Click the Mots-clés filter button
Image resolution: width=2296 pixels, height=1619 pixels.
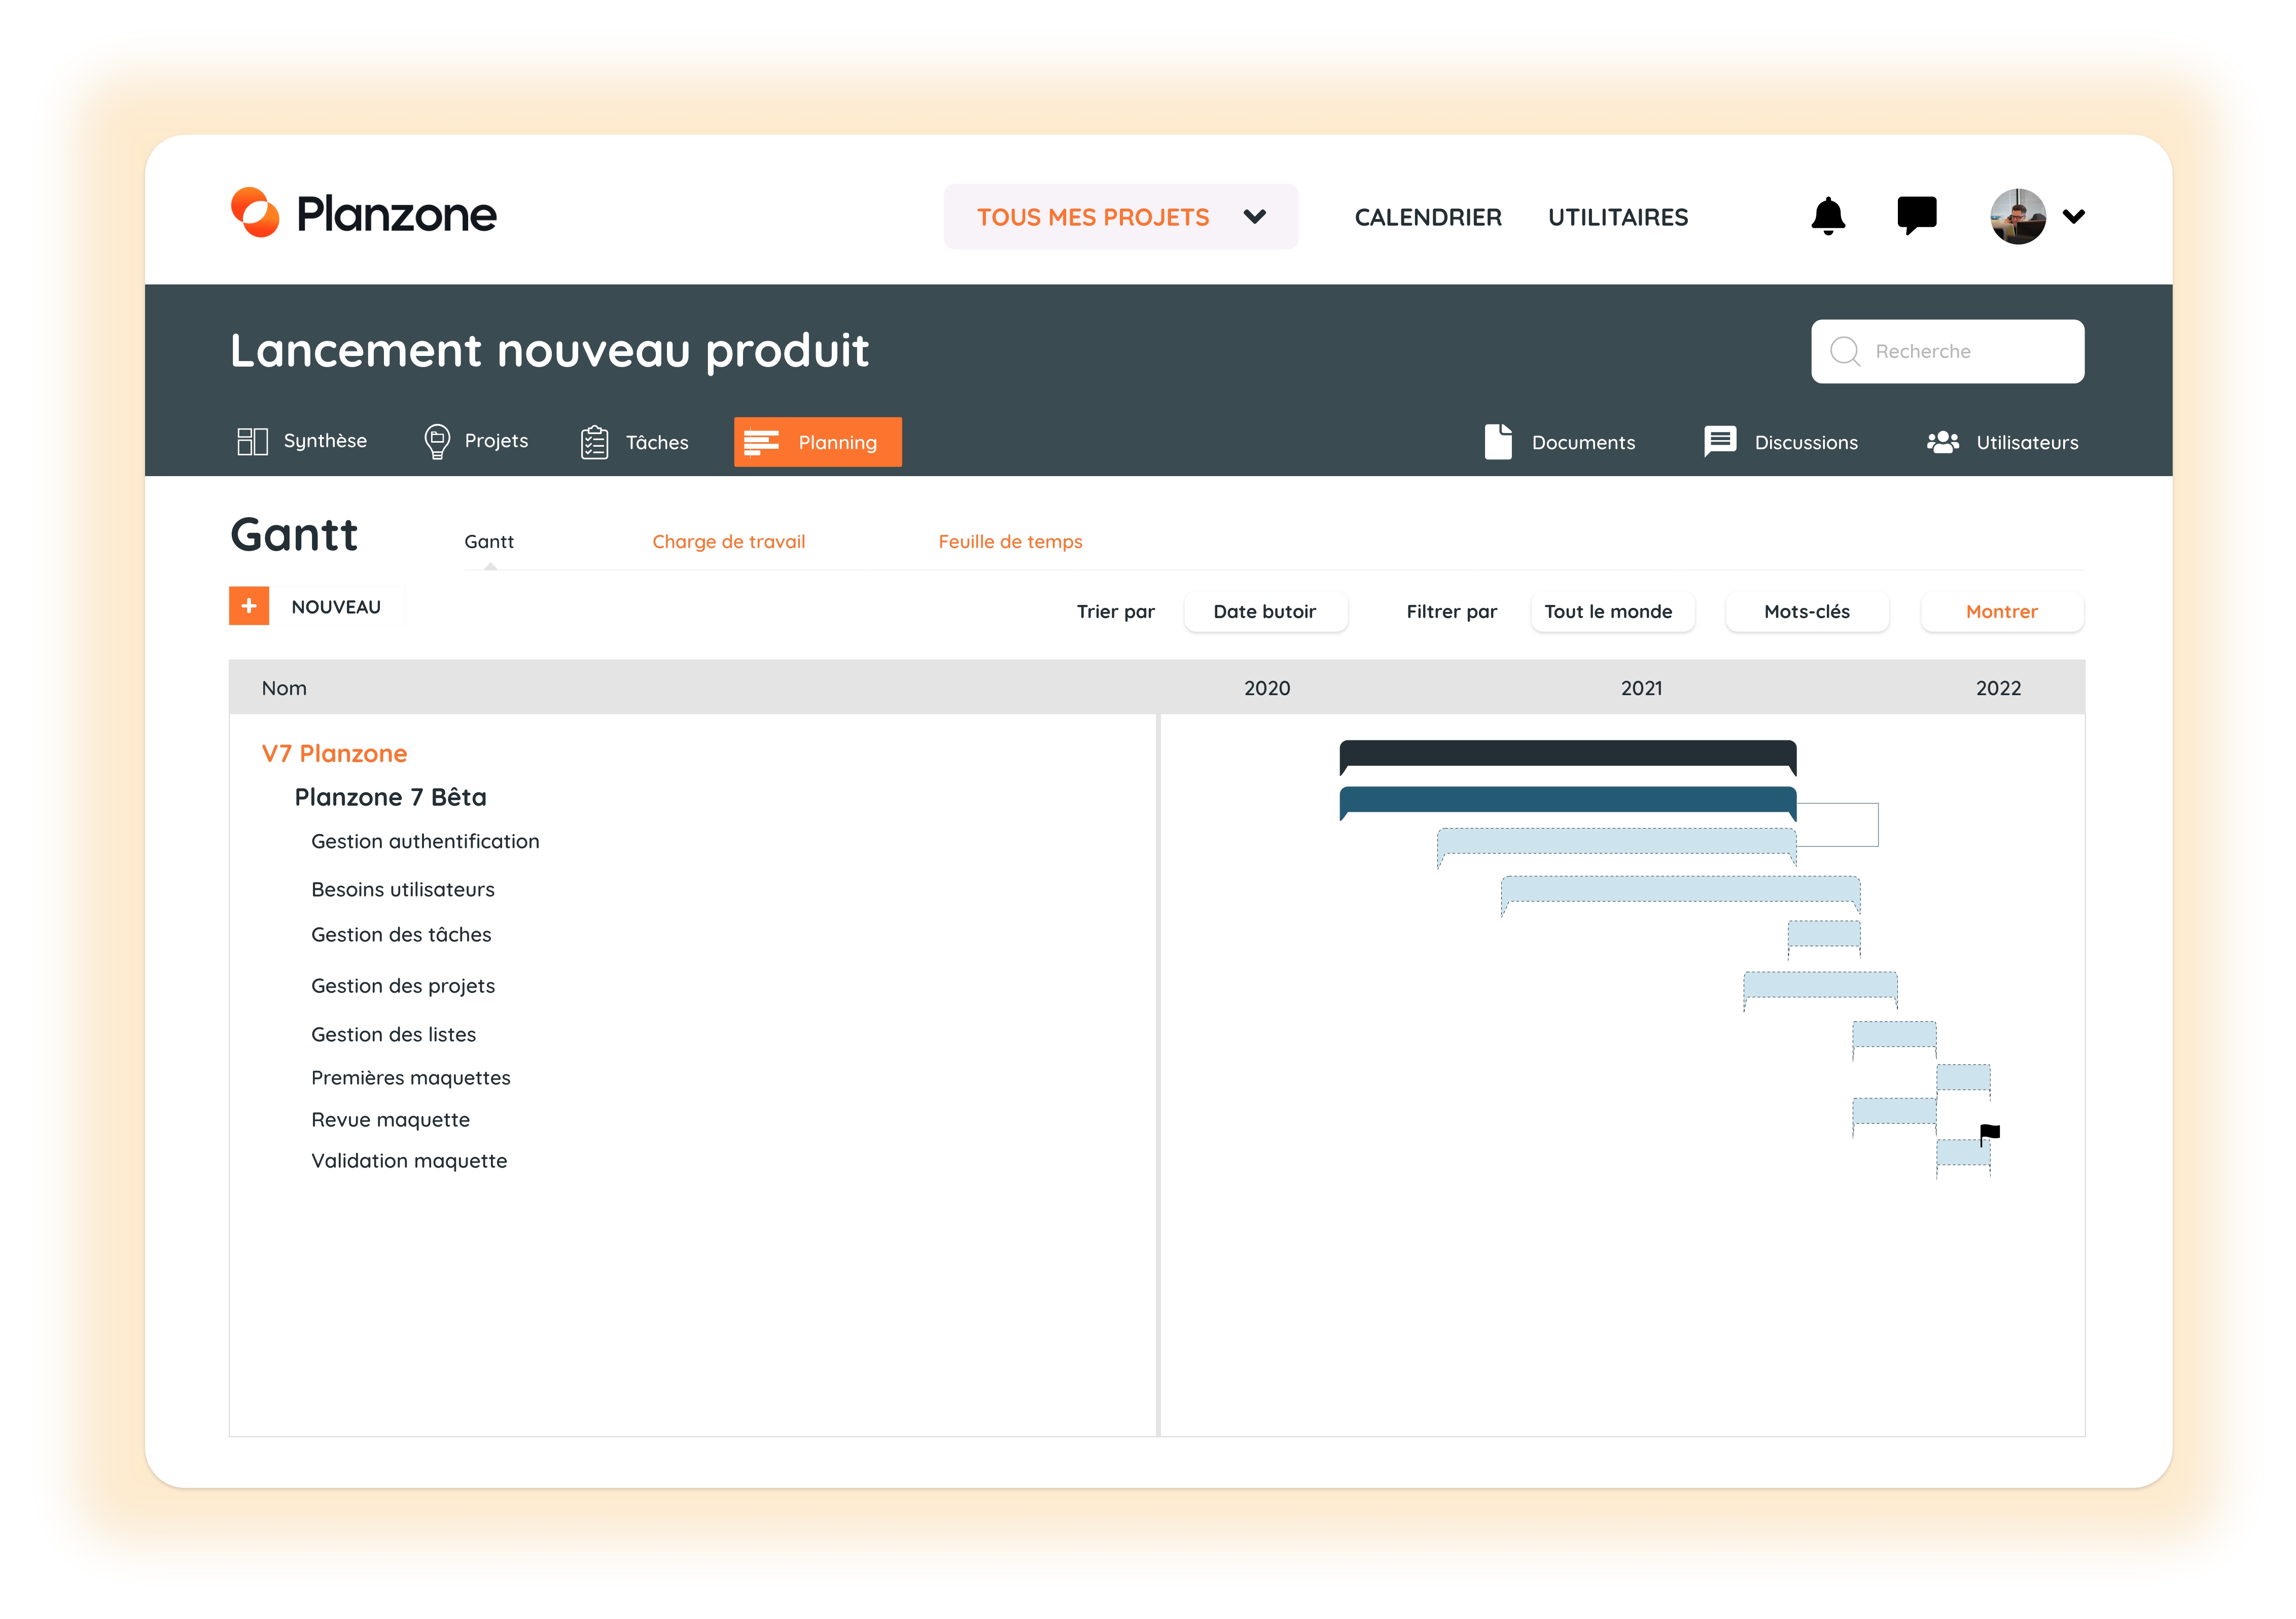(x=1806, y=612)
